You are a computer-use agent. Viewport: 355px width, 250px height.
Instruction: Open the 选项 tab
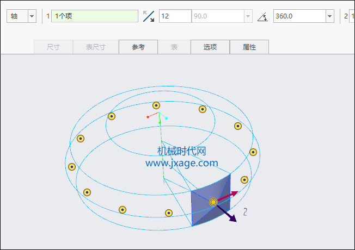click(210, 47)
